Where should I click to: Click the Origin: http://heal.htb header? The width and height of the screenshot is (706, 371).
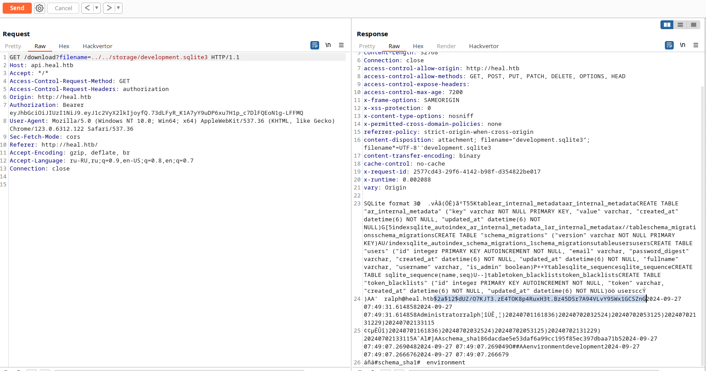pyautogui.click(x=50, y=97)
